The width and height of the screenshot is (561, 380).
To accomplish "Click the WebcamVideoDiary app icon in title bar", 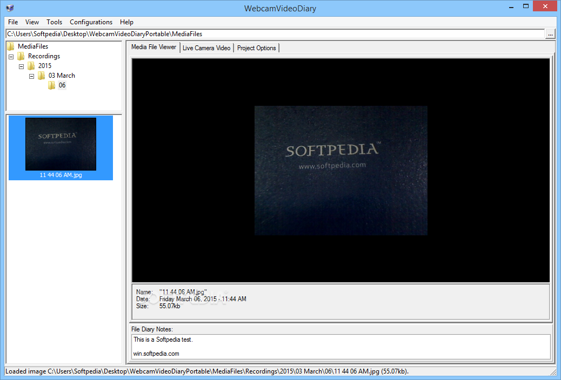I will [x=10, y=8].
